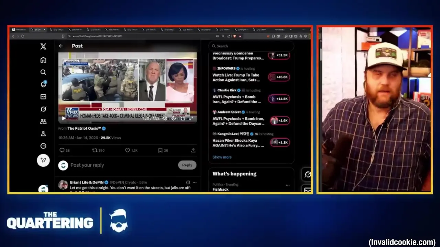Expand video to fullscreen
This screenshot has height=247, width=440.
point(191,118)
